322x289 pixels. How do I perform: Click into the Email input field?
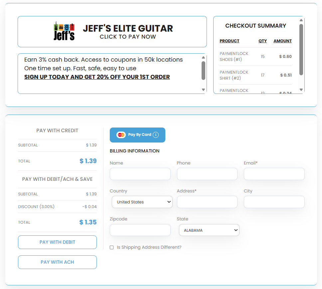click(274, 174)
